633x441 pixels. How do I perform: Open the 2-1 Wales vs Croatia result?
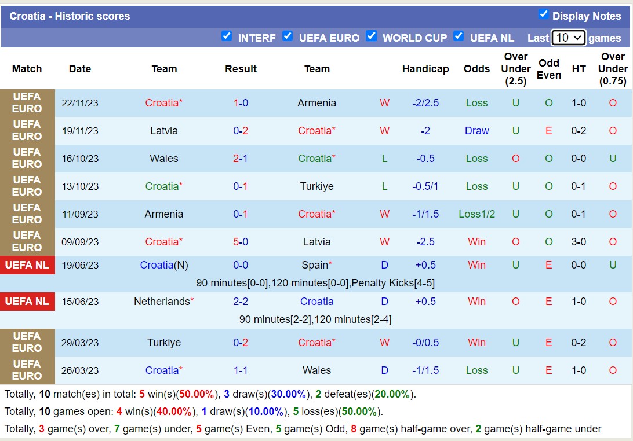[241, 159]
